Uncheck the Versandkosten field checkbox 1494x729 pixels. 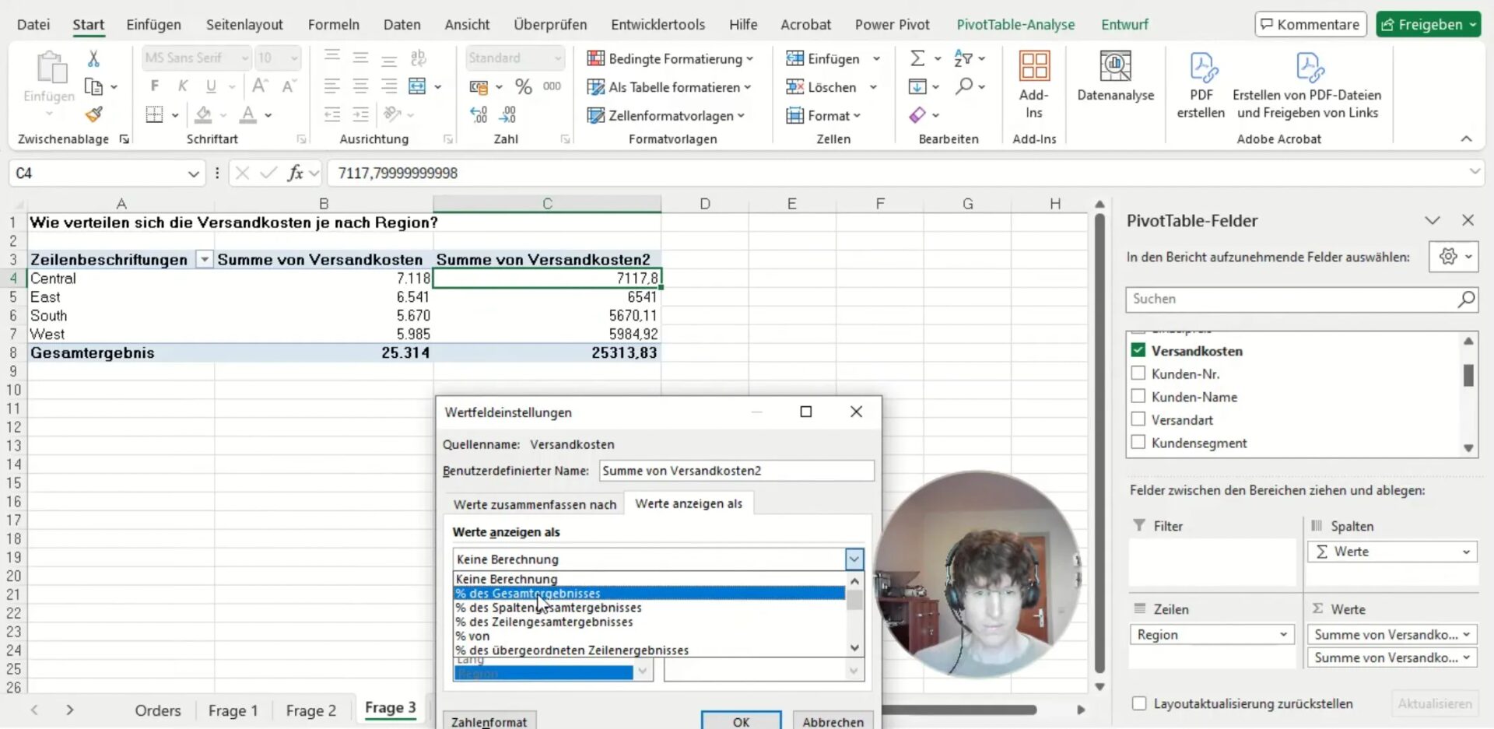(x=1138, y=351)
